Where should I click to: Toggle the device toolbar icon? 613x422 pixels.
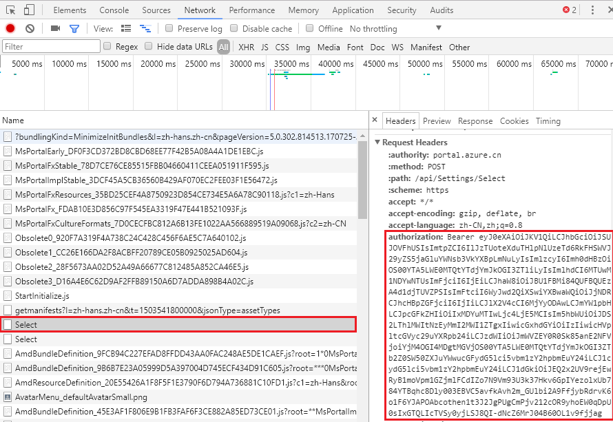coord(30,10)
